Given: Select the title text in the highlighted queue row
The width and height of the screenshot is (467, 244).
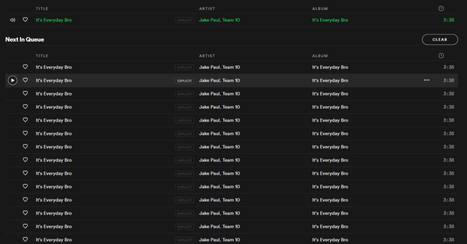Looking at the screenshot, I should coord(54,80).
